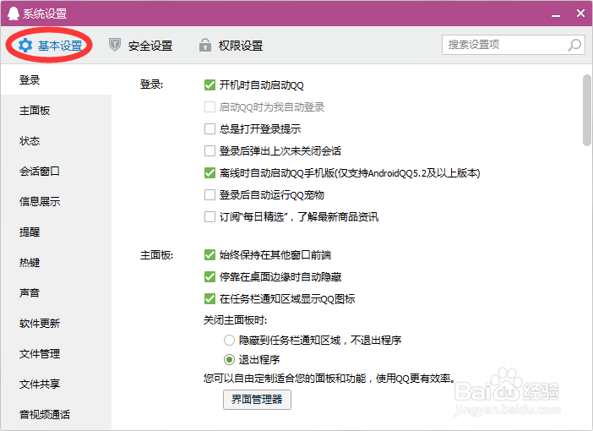593x431 pixels.
Task: Minimize the 系统设置 window
Action: coord(556,14)
